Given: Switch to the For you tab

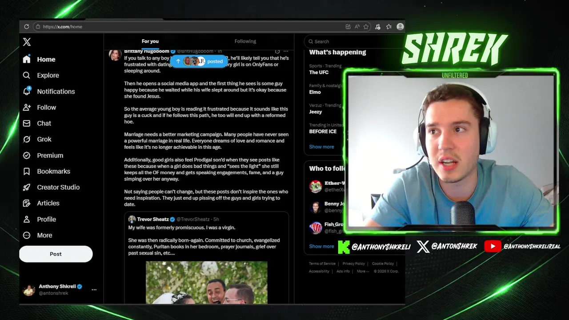Looking at the screenshot, I should click(150, 41).
